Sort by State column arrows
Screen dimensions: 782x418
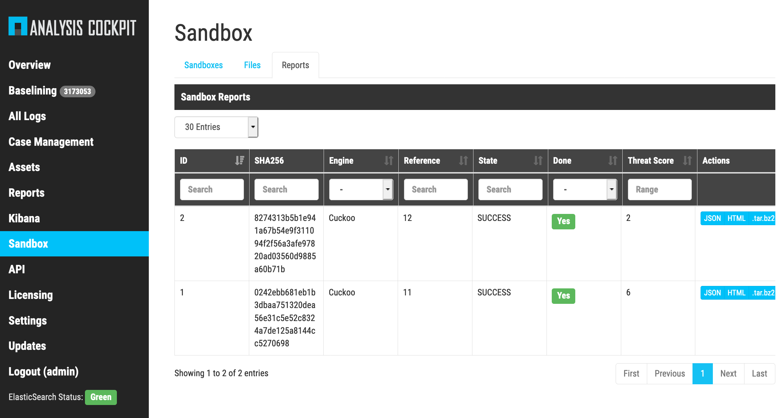538,161
